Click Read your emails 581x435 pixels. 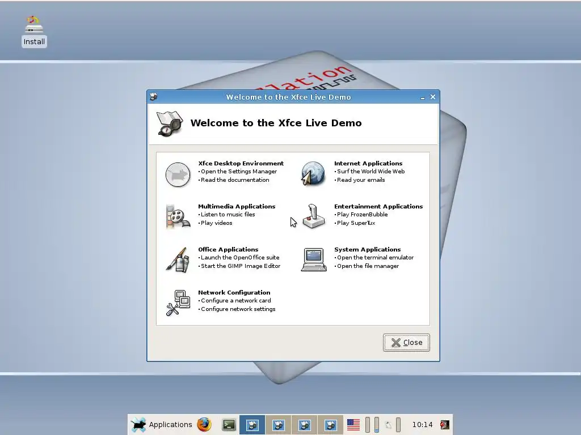pyautogui.click(x=361, y=180)
